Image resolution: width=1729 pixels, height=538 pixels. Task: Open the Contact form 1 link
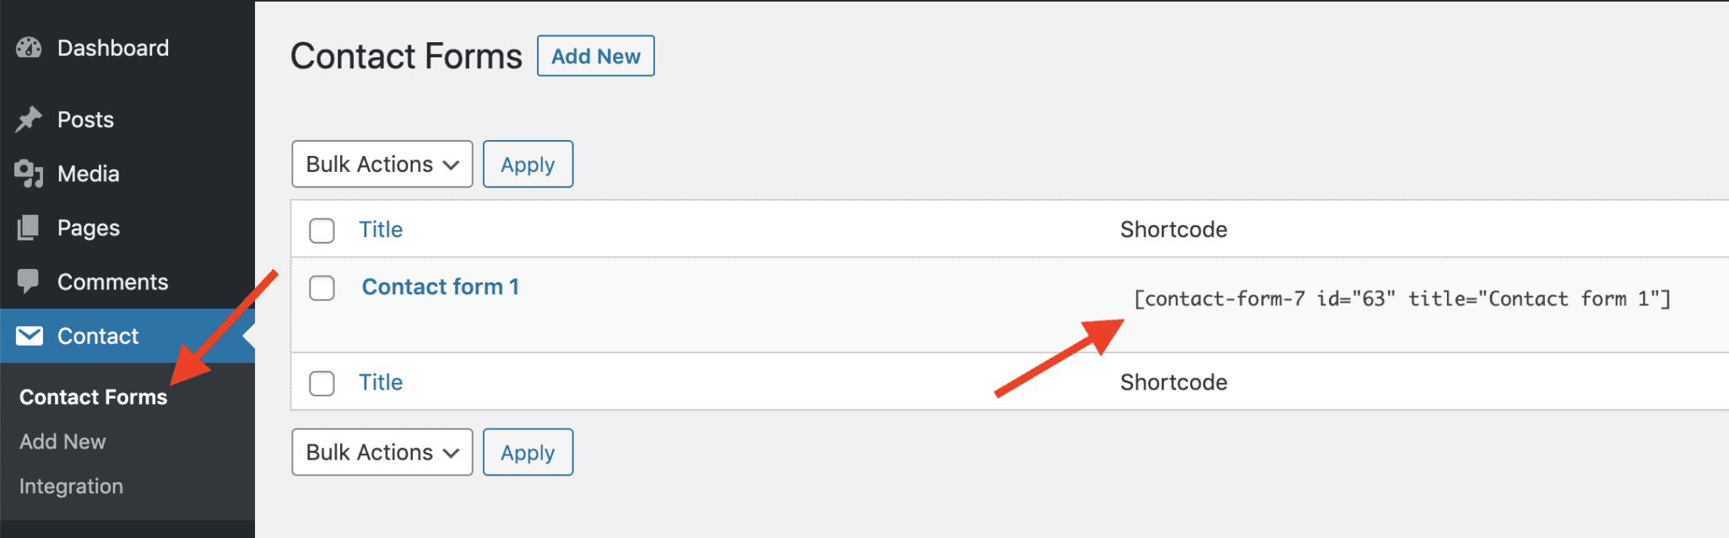(x=440, y=287)
